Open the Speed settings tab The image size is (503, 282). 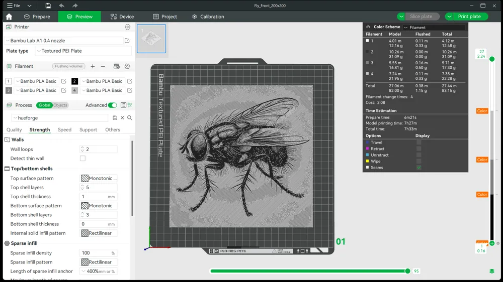pos(64,129)
